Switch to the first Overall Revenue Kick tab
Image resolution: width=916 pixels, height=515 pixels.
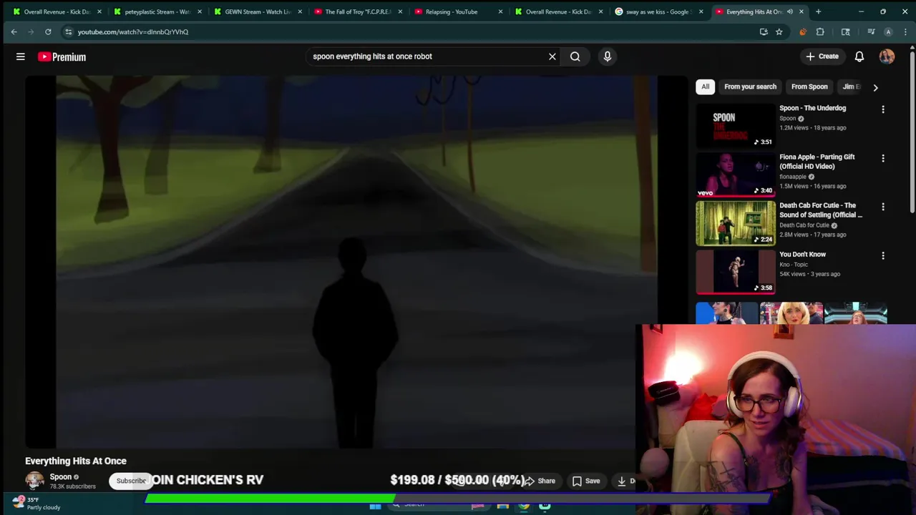(x=56, y=11)
